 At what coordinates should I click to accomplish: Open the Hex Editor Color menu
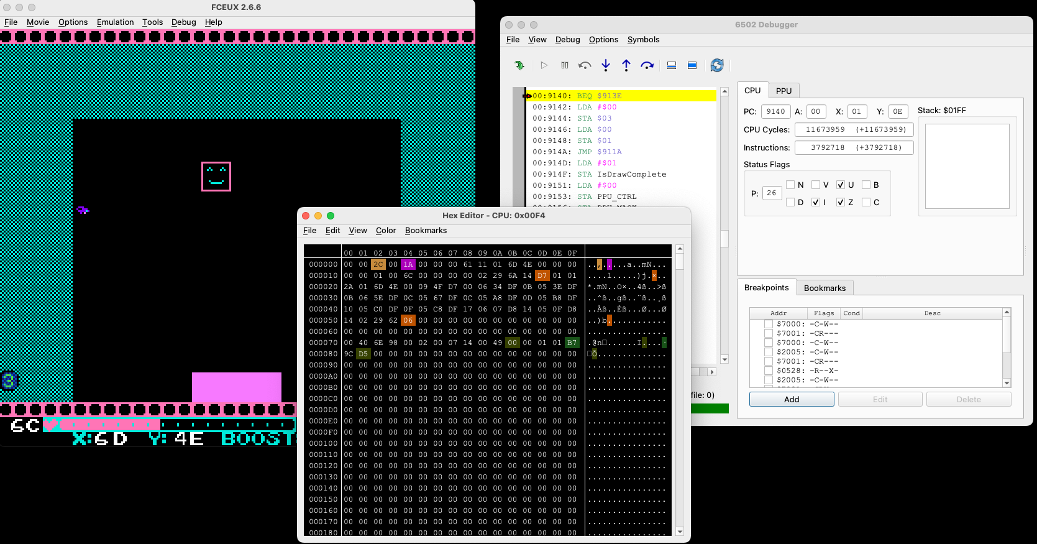click(x=386, y=230)
